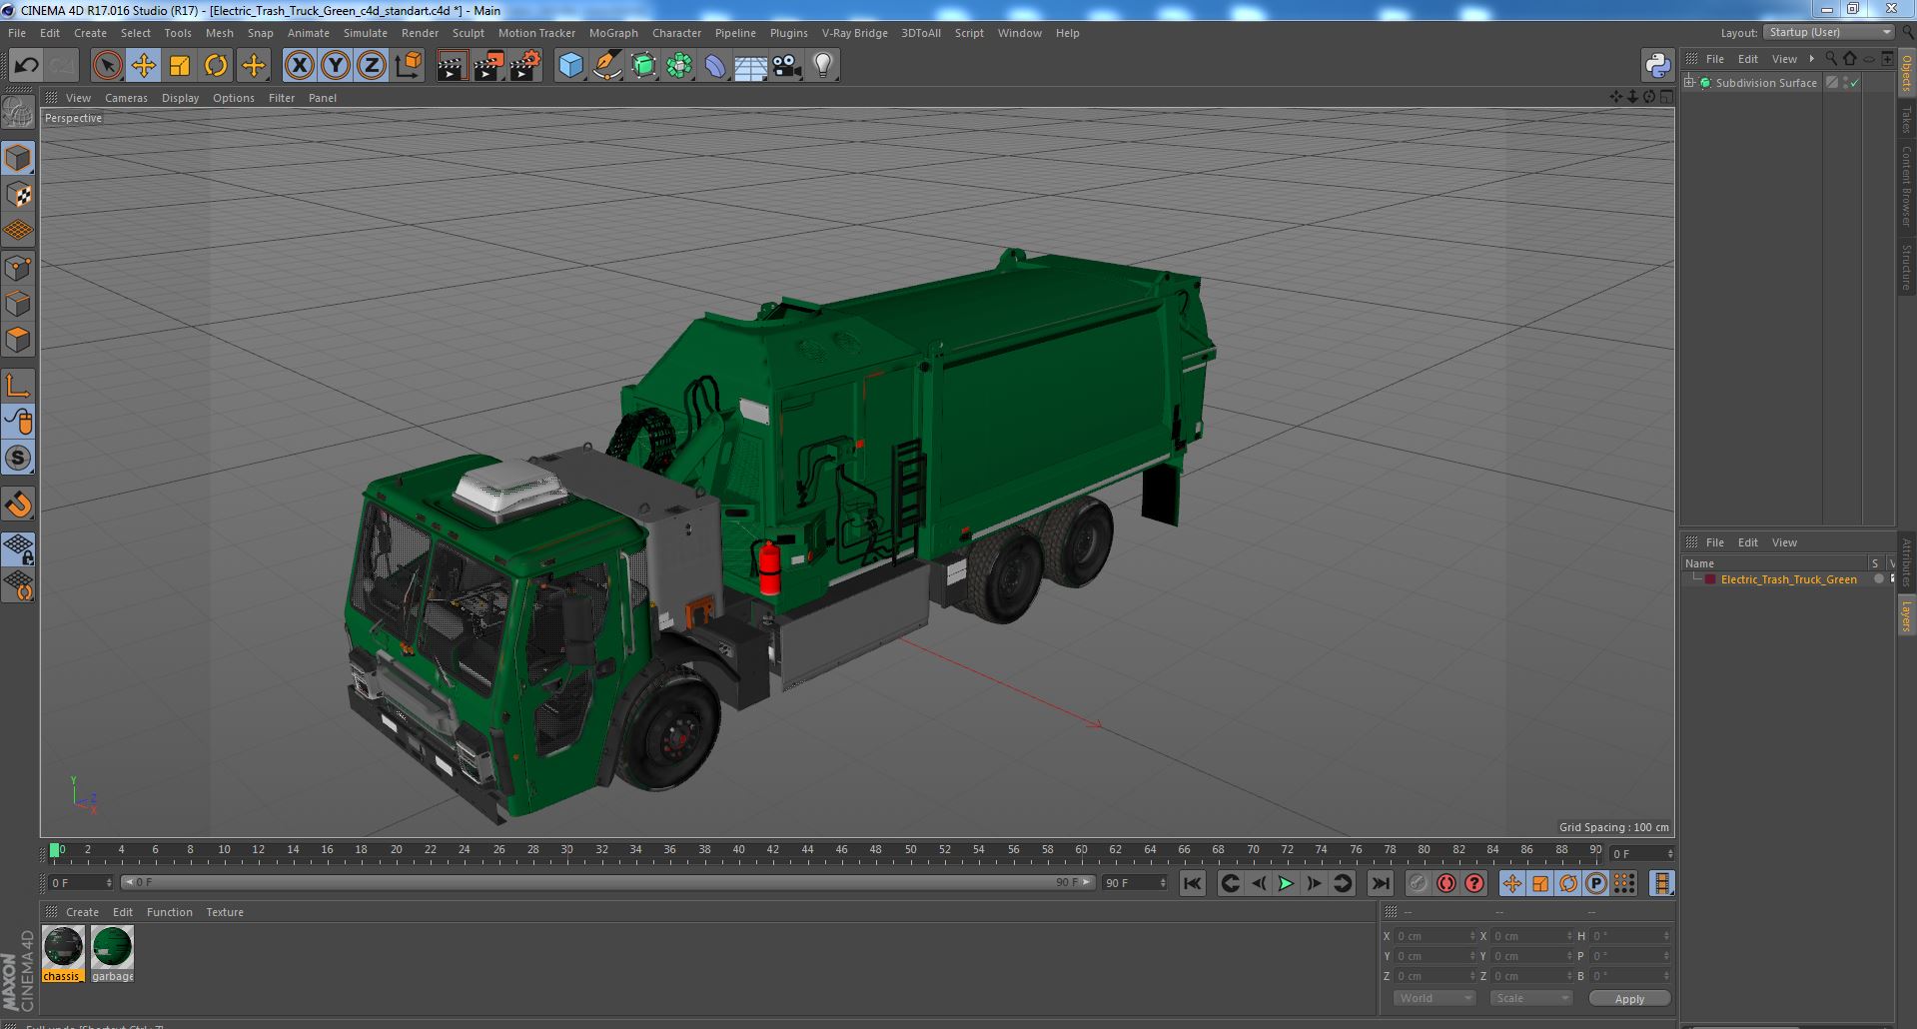1917x1029 pixels.
Task: Open the Content Browser side tab
Action: (1907, 186)
